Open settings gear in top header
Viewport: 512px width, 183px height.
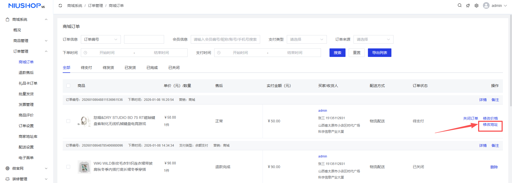pyautogui.click(x=477, y=6)
